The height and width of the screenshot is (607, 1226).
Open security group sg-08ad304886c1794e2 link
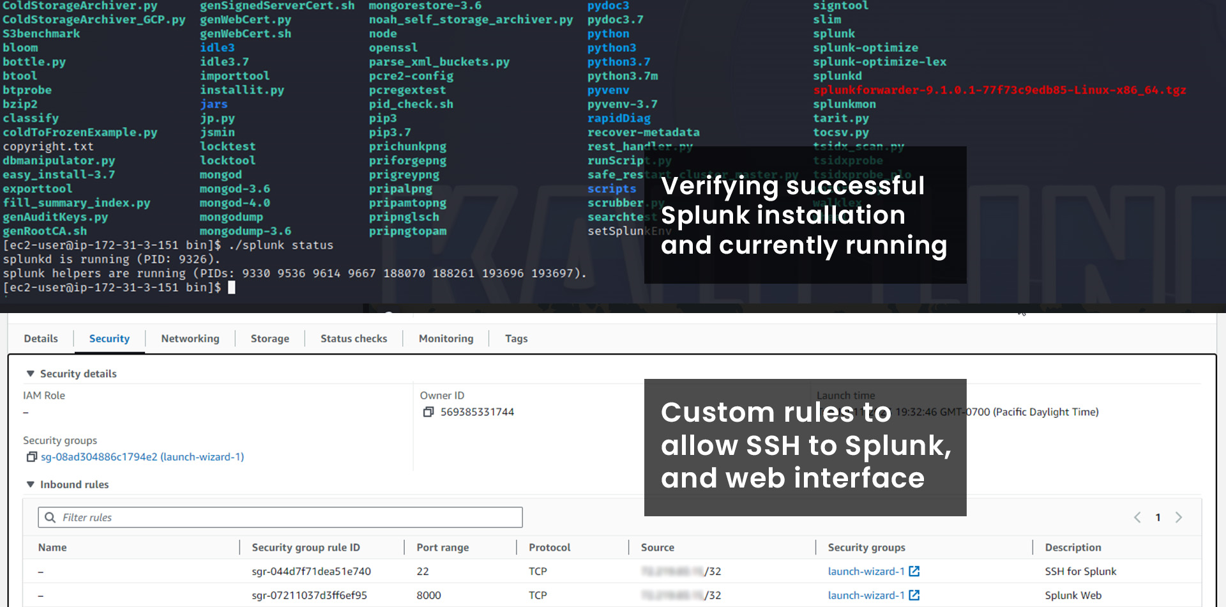(142, 457)
